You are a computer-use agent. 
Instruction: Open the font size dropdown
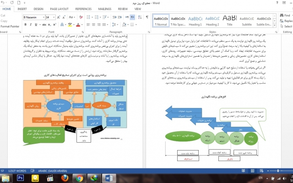(x=54, y=17)
